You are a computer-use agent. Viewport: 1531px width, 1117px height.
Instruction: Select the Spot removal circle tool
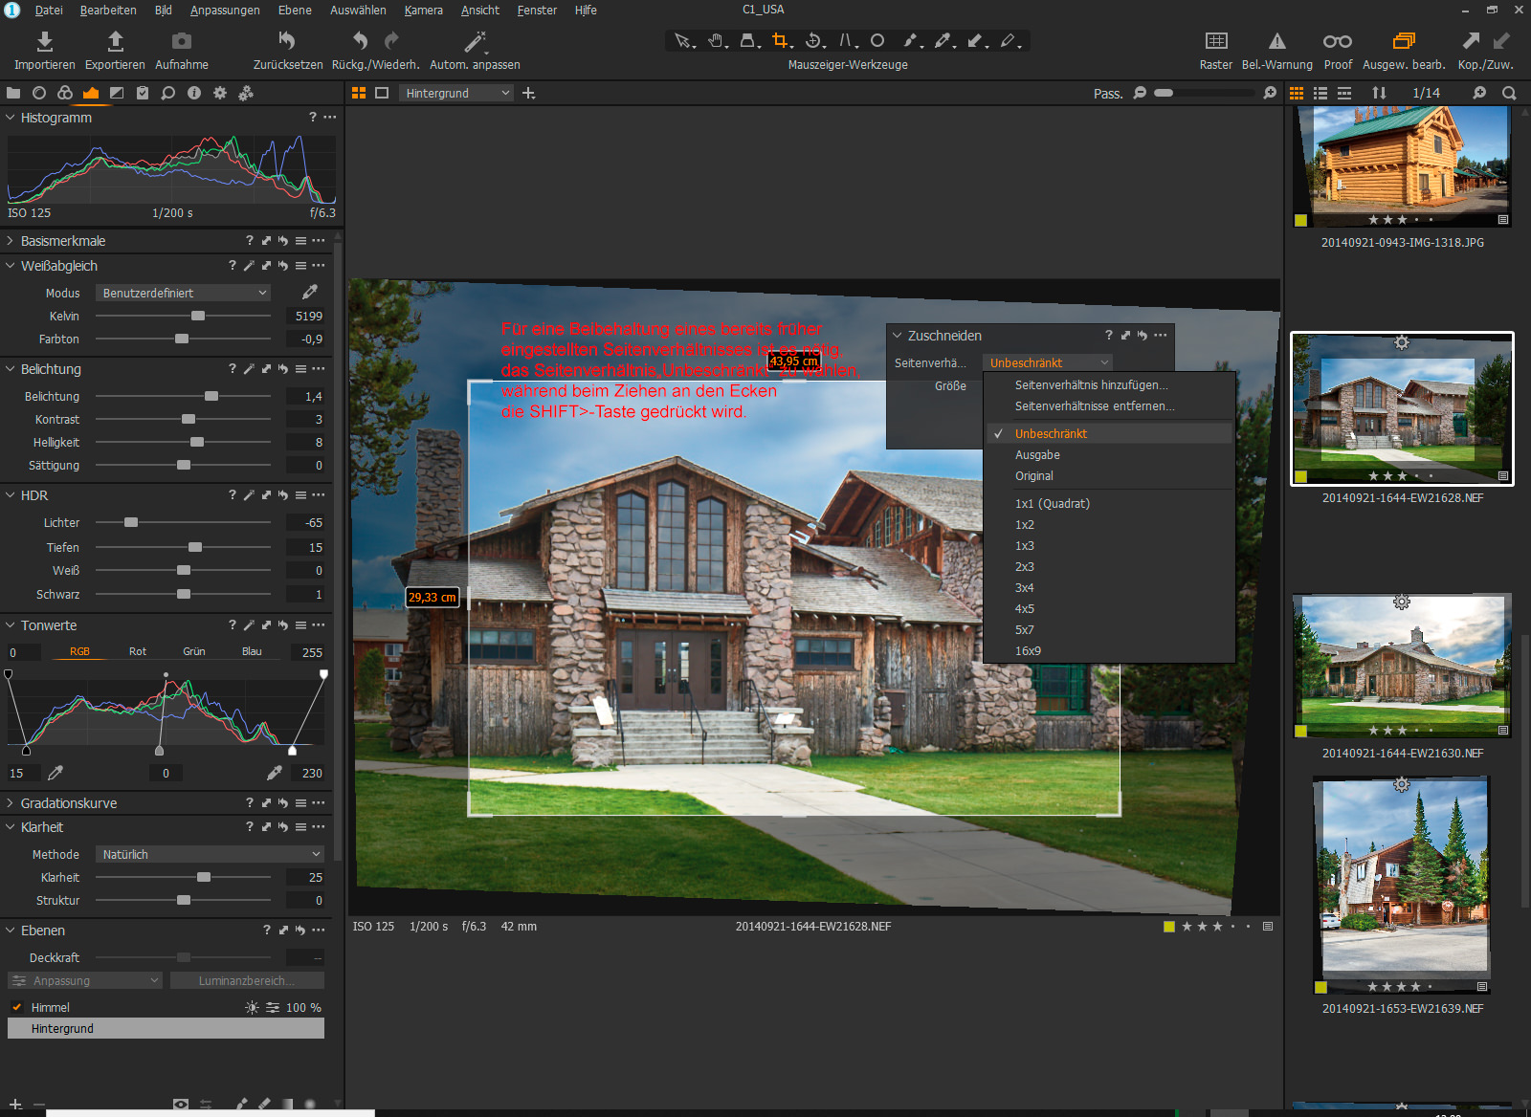pyautogui.click(x=877, y=41)
